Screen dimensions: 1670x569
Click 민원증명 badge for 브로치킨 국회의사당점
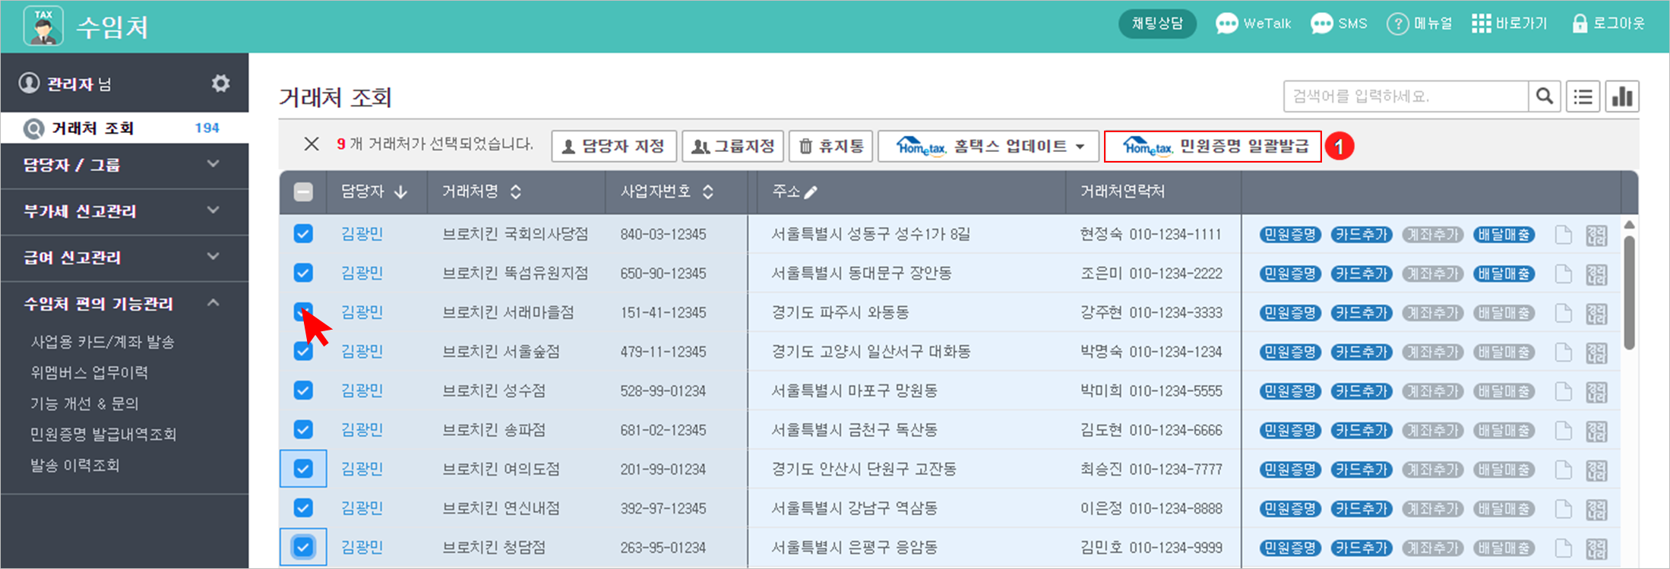click(1290, 235)
